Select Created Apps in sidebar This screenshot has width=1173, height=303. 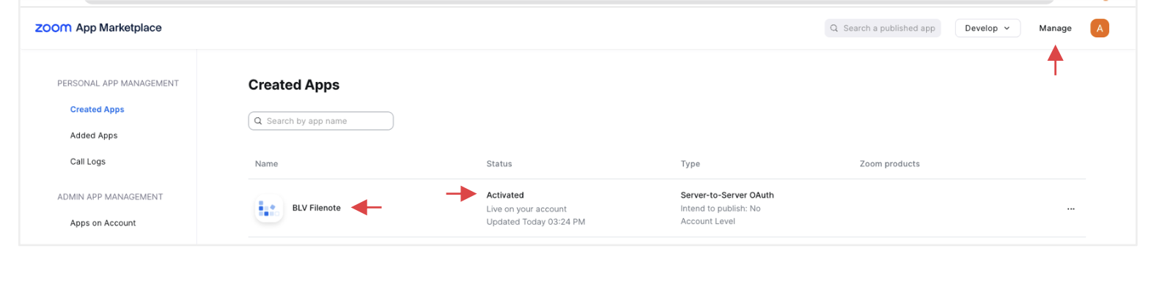click(97, 110)
